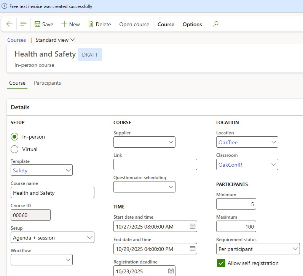The height and width of the screenshot is (276, 303).
Task: Click into the Course name field
Action: (53, 193)
